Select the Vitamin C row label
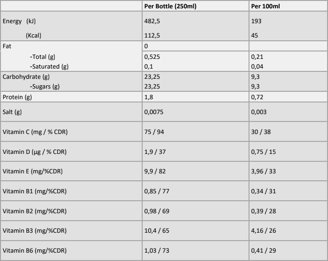The width and height of the screenshot is (328, 261). pyautogui.click(x=35, y=132)
